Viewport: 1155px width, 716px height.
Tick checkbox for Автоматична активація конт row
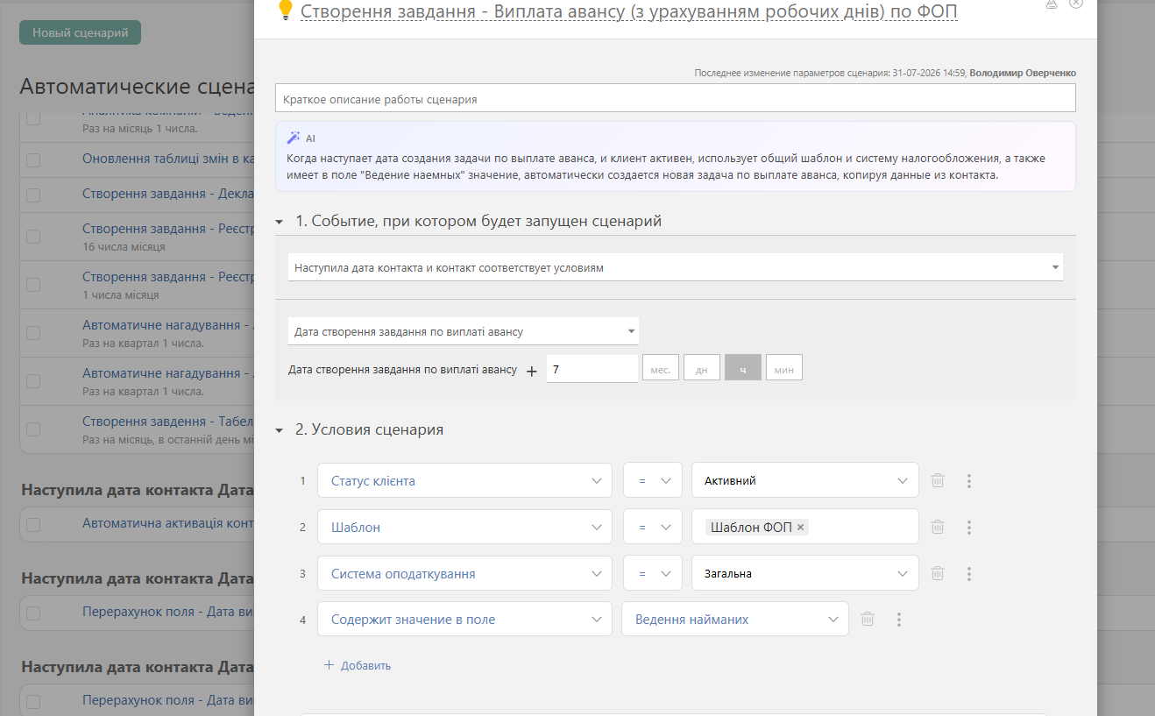coord(33,524)
